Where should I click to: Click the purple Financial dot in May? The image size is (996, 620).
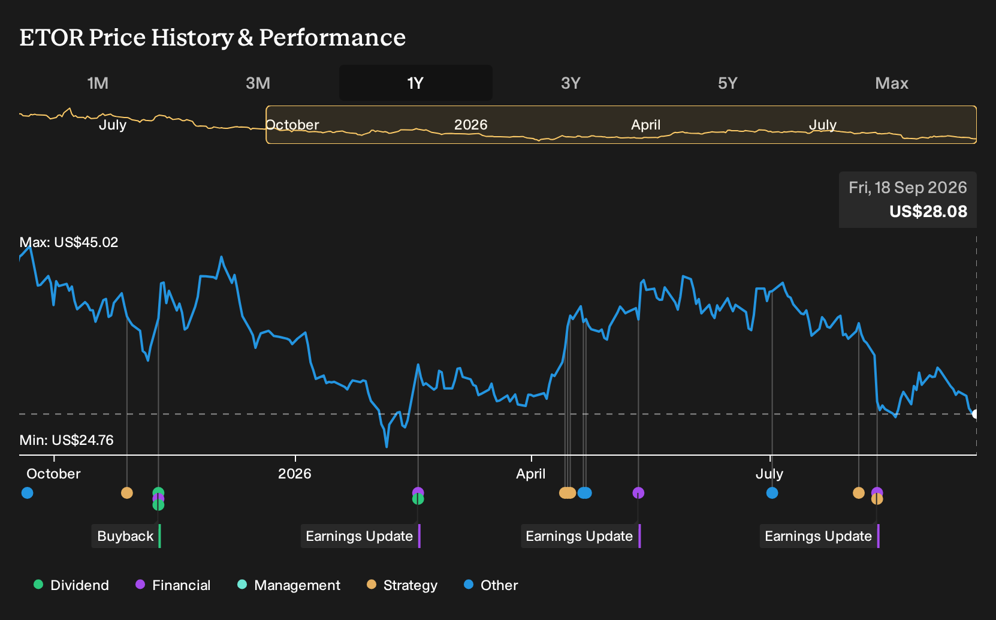[638, 493]
